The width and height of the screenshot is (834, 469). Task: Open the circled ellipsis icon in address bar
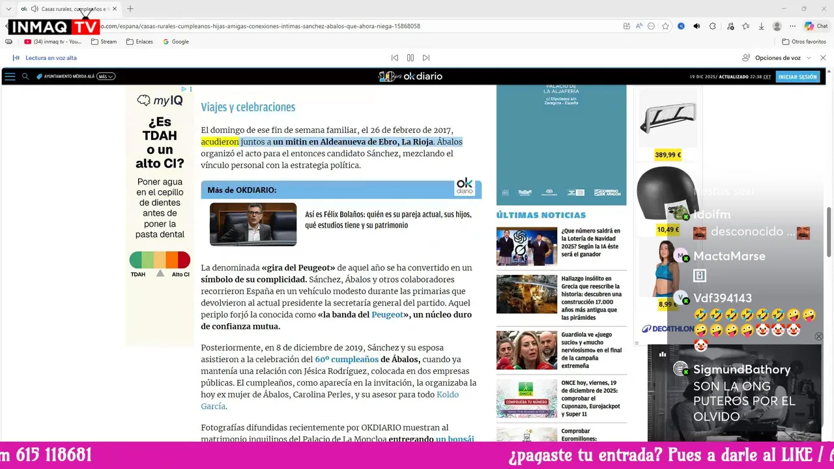[651, 26]
